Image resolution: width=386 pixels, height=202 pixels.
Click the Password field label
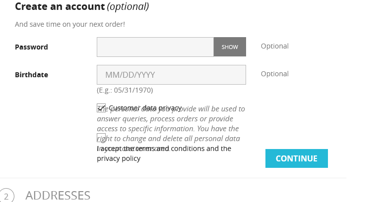[x=31, y=47]
